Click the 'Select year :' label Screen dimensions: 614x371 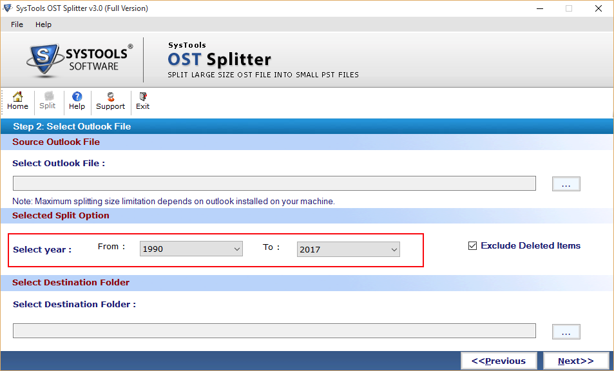[43, 250]
